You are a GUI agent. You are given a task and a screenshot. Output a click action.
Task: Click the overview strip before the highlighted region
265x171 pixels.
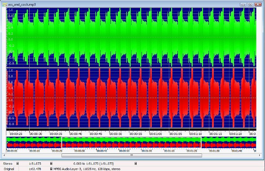(x=34, y=142)
